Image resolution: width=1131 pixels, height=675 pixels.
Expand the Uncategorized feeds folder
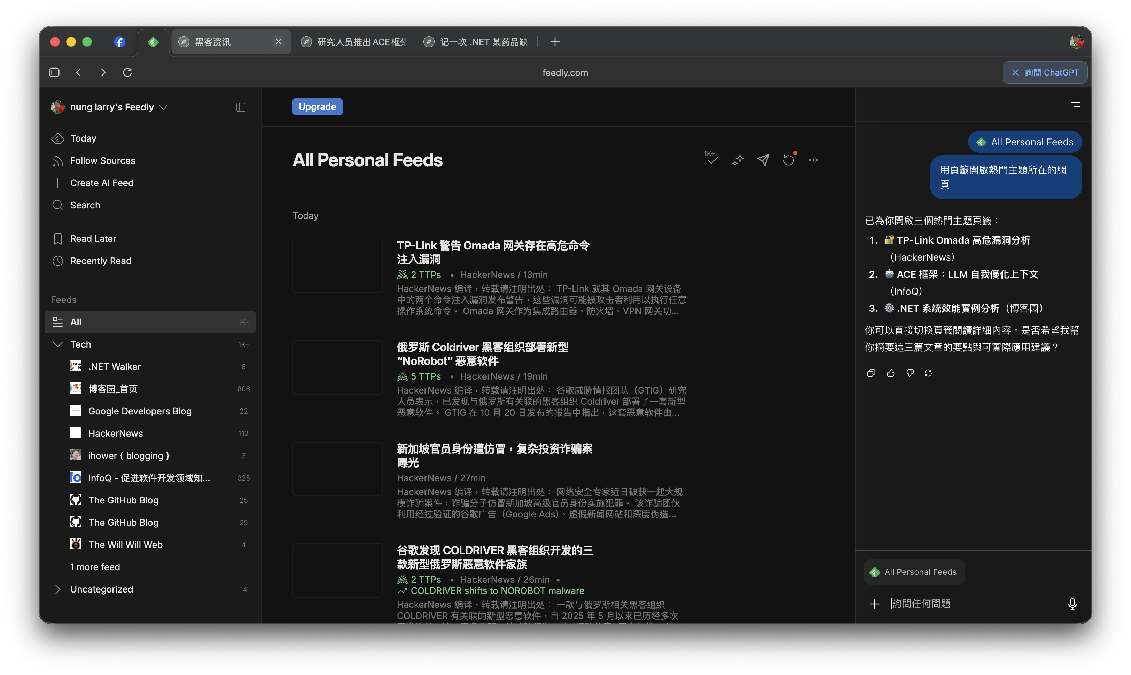(58, 589)
